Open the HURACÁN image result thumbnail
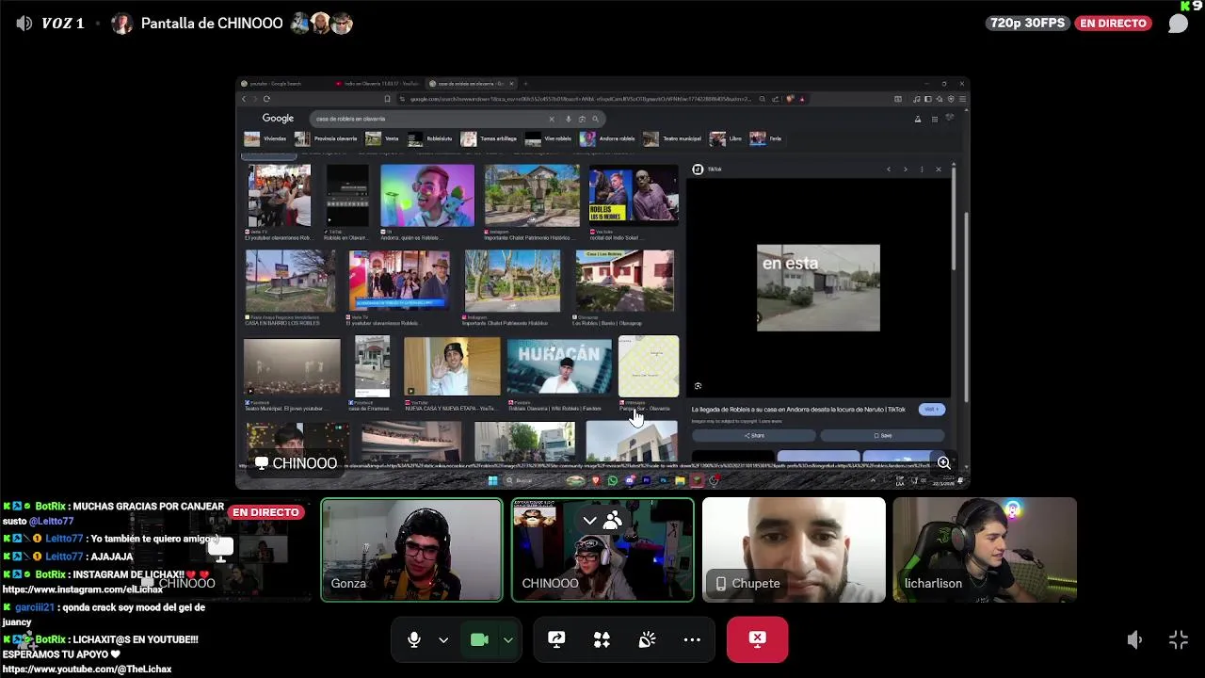 coord(559,366)
